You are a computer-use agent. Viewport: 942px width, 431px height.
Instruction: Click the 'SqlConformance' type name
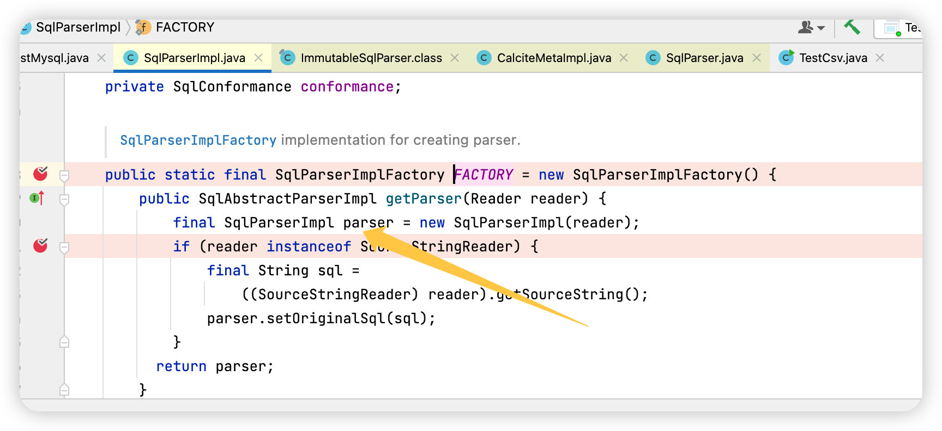click(232, 87)
